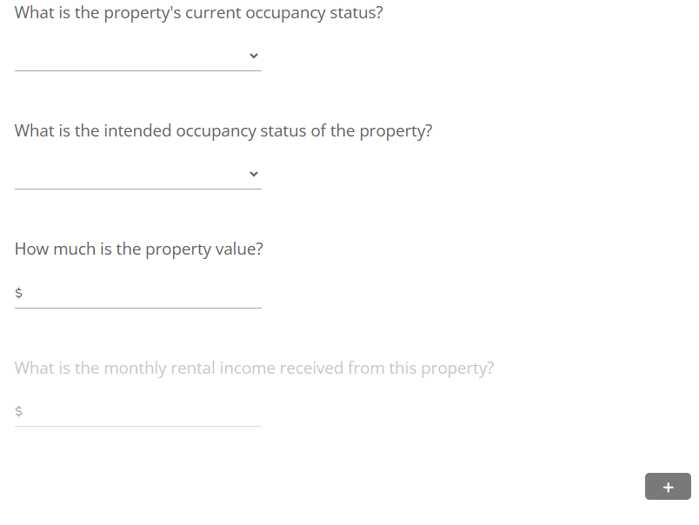Click the "How much is the property value?" label

pyautogui.click(x=139, y=249)
